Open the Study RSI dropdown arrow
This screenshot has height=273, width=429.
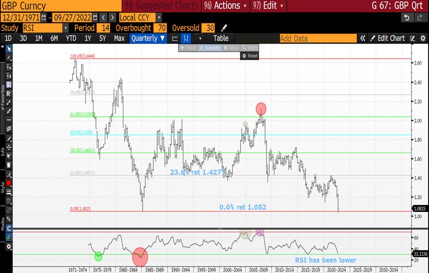click(x=66, y=28)
